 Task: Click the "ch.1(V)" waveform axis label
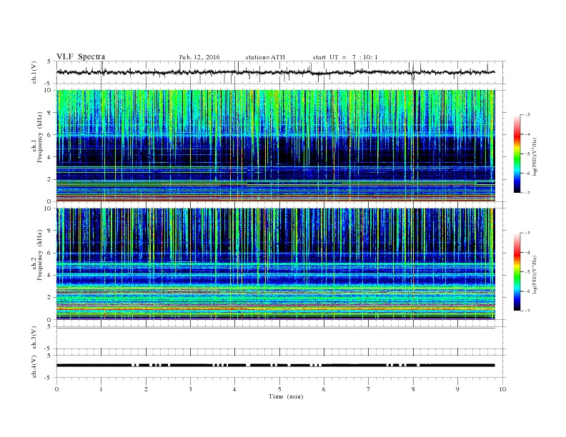(x=34, y=74)
